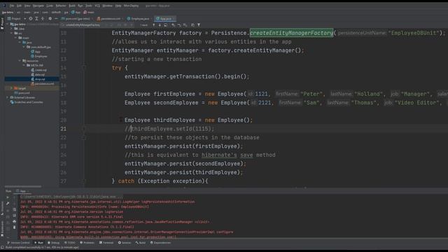Clear console with trash icon

point(14,227)
